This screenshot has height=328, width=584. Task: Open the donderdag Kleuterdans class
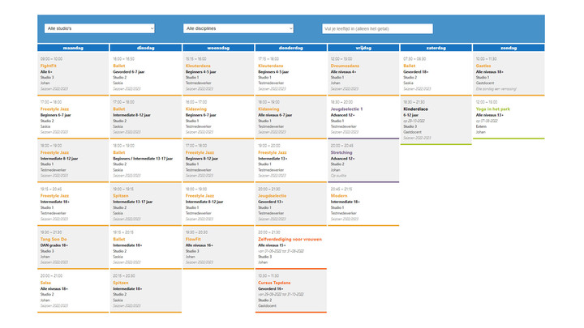tap(291, 74)
